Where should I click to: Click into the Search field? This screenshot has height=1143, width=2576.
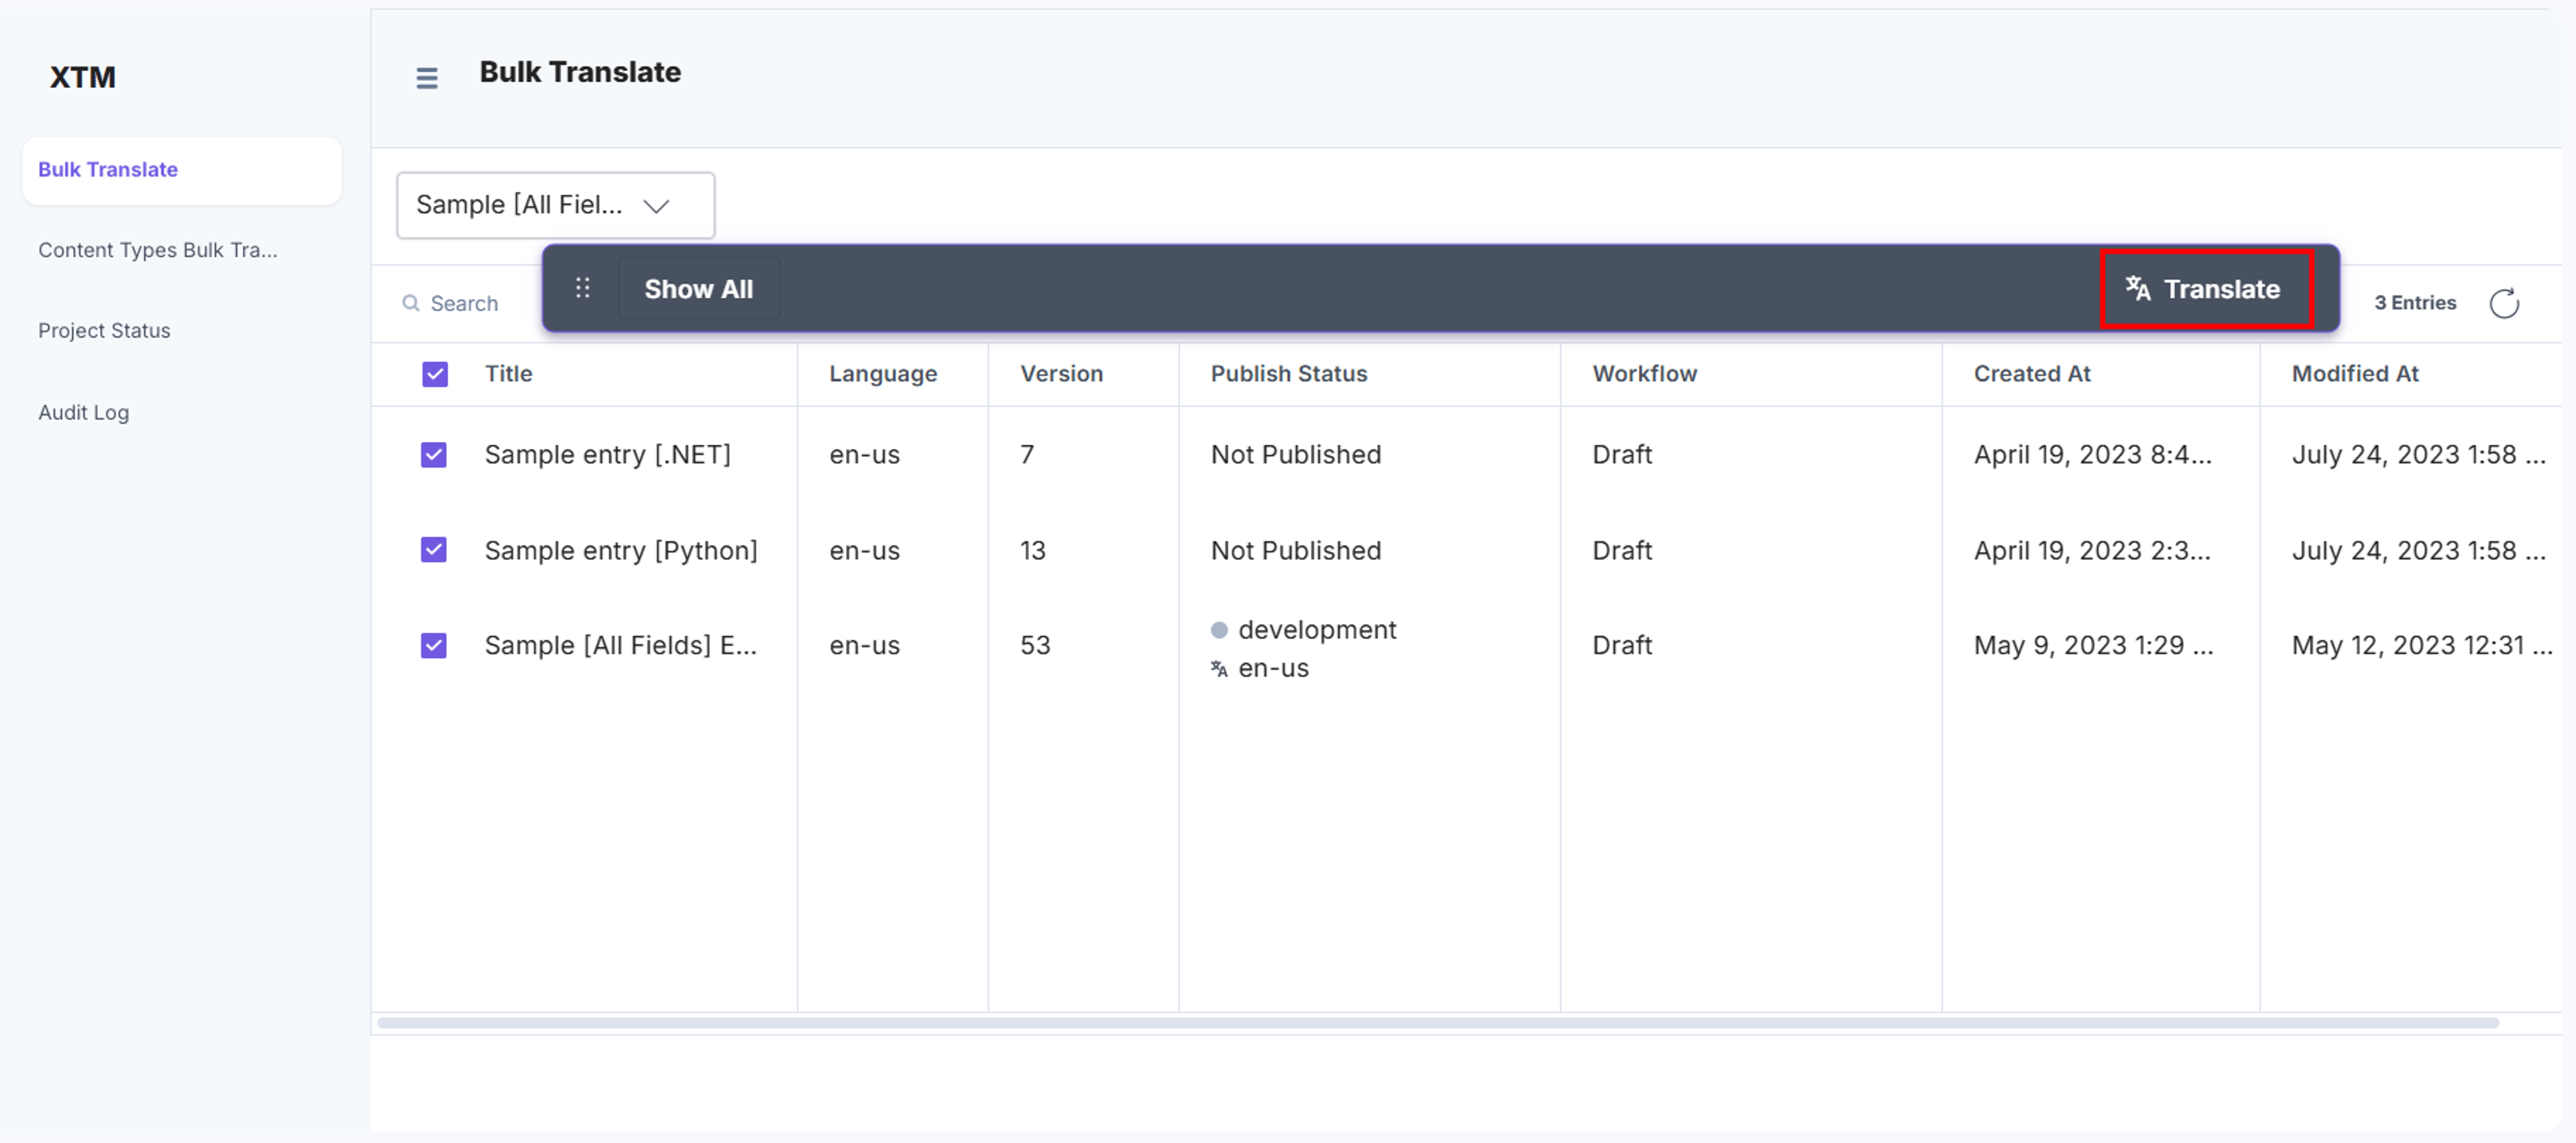pyautogui.click(x=464, y=303)
